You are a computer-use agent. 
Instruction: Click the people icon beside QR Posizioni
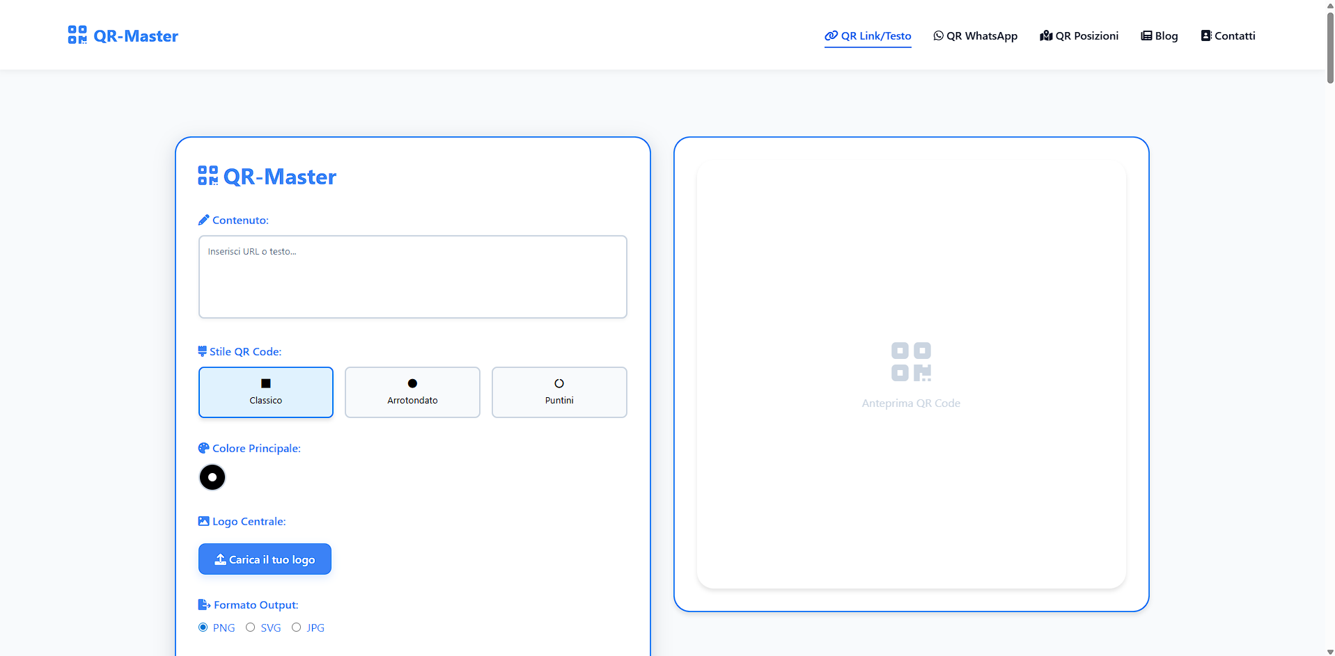click(1046, 35)
